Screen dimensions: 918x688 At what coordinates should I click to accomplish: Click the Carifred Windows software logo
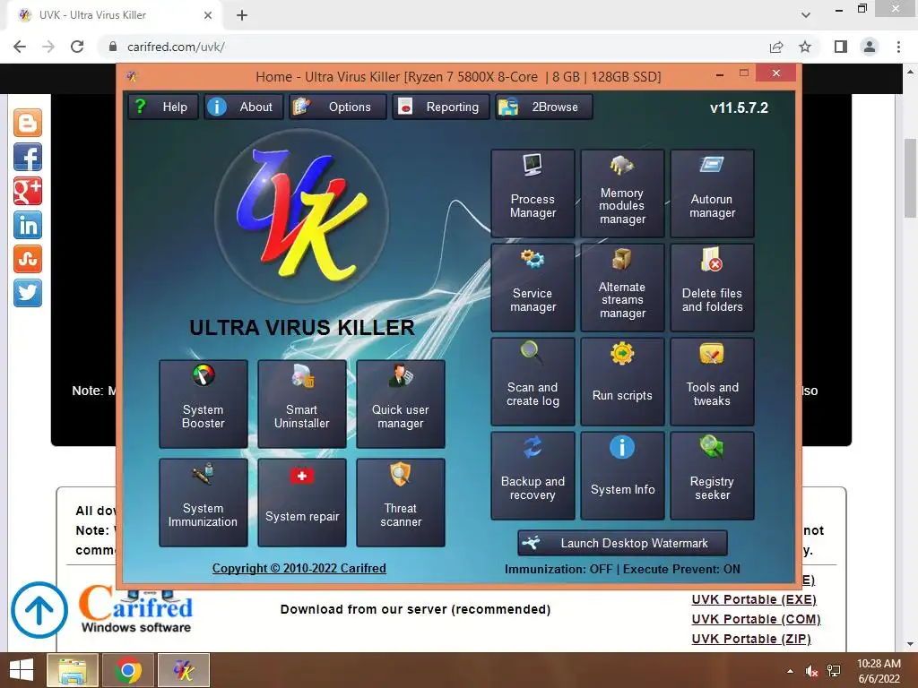click(x=136, y=609)
